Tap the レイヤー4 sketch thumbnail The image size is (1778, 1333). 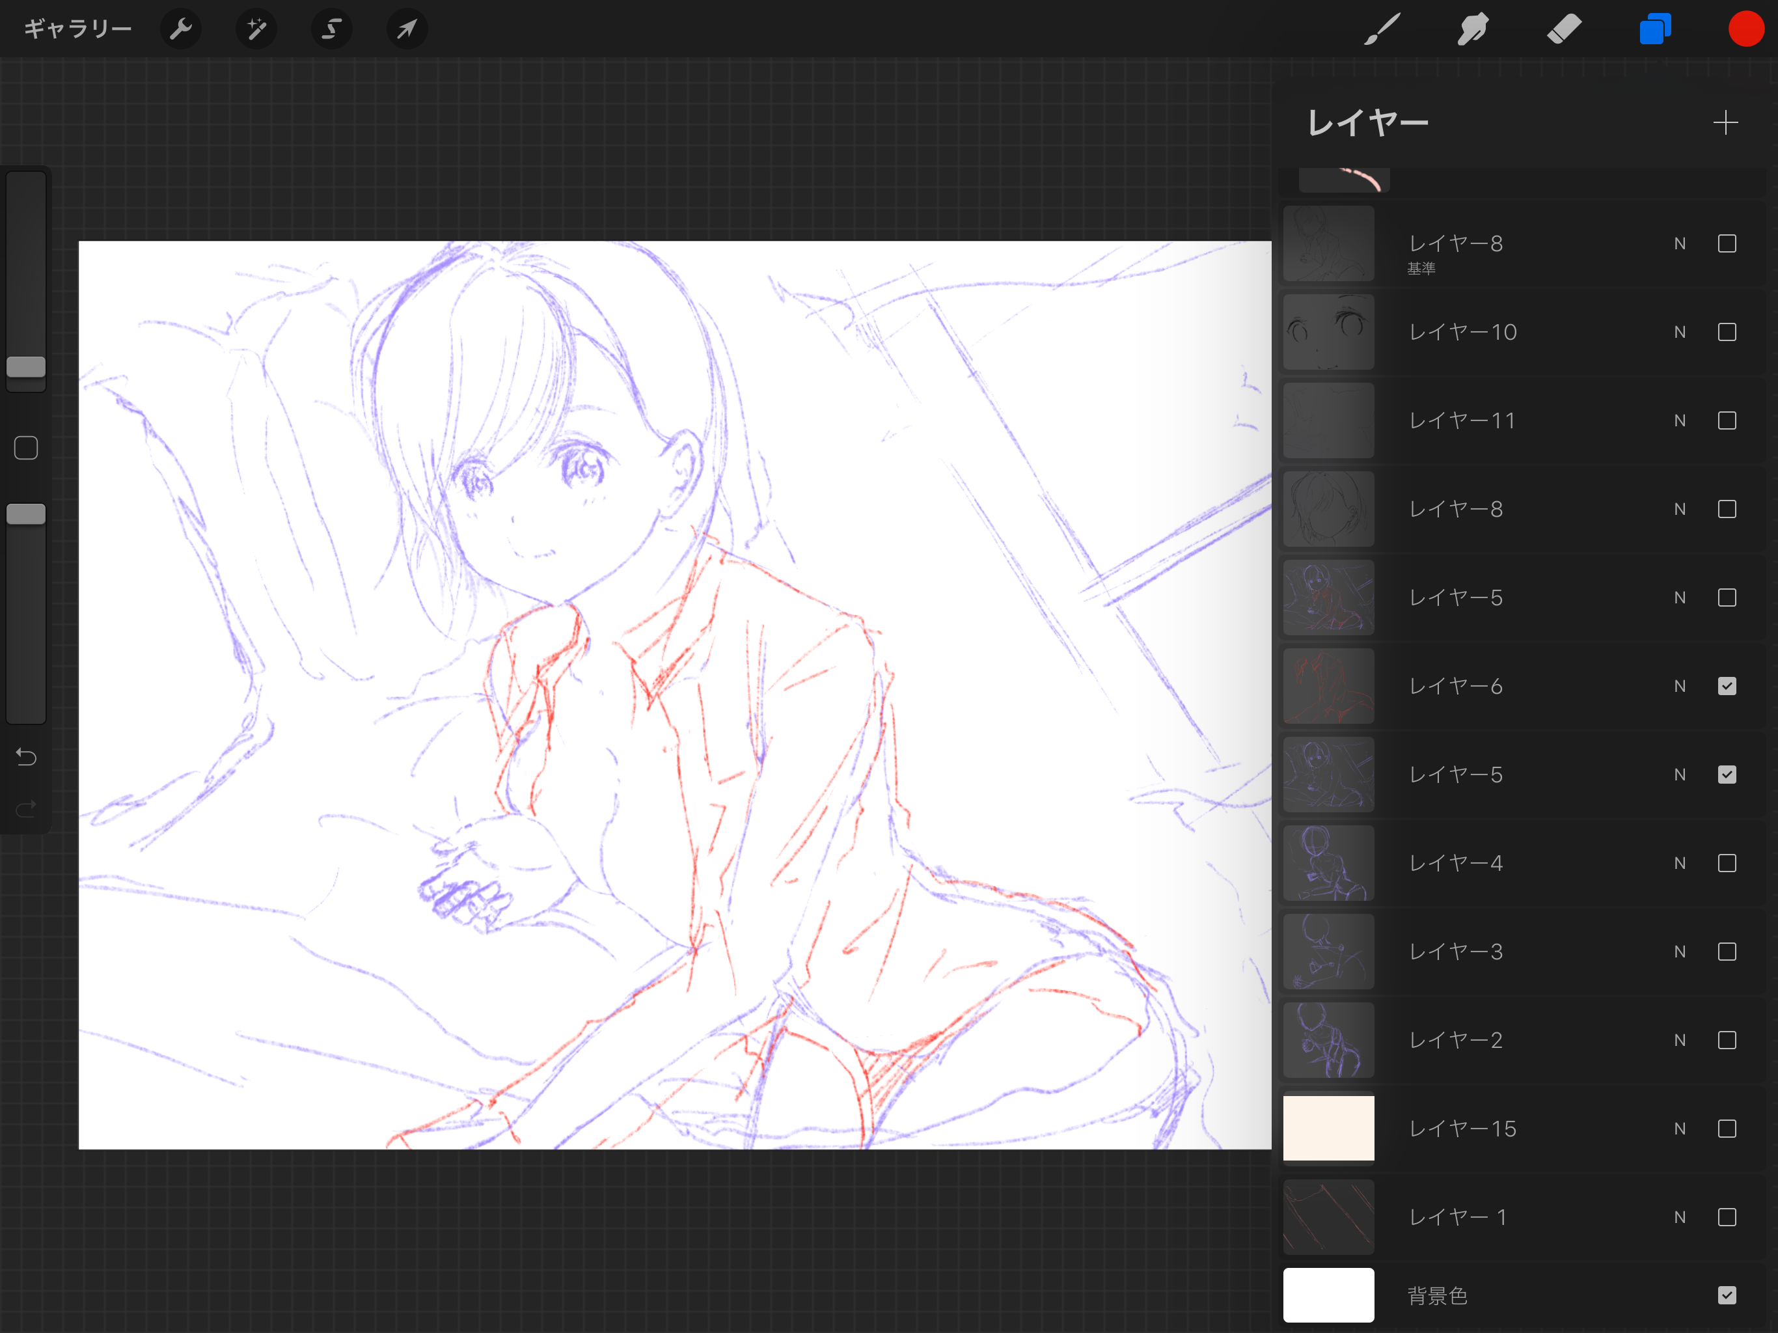pos(1328,862)
